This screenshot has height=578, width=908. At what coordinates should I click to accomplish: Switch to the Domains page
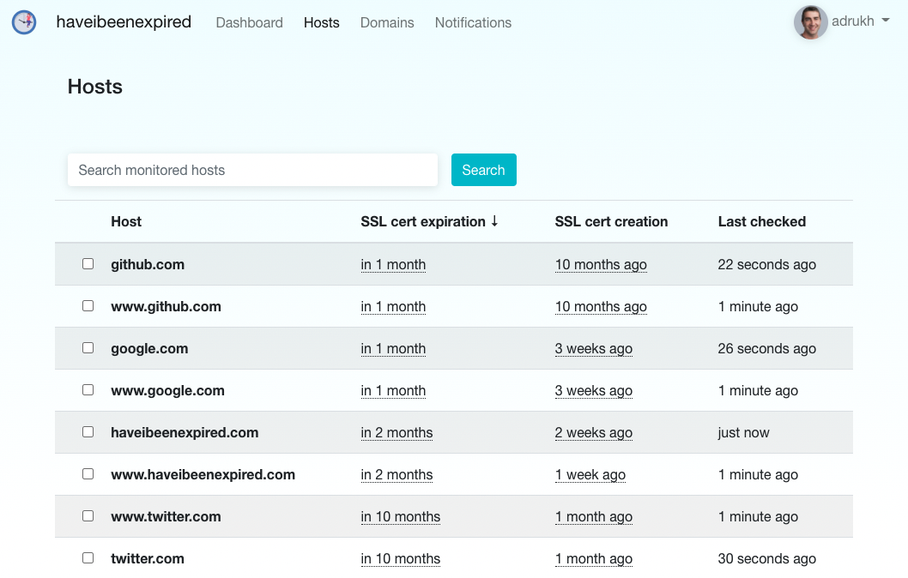click(x=387, y=22)
